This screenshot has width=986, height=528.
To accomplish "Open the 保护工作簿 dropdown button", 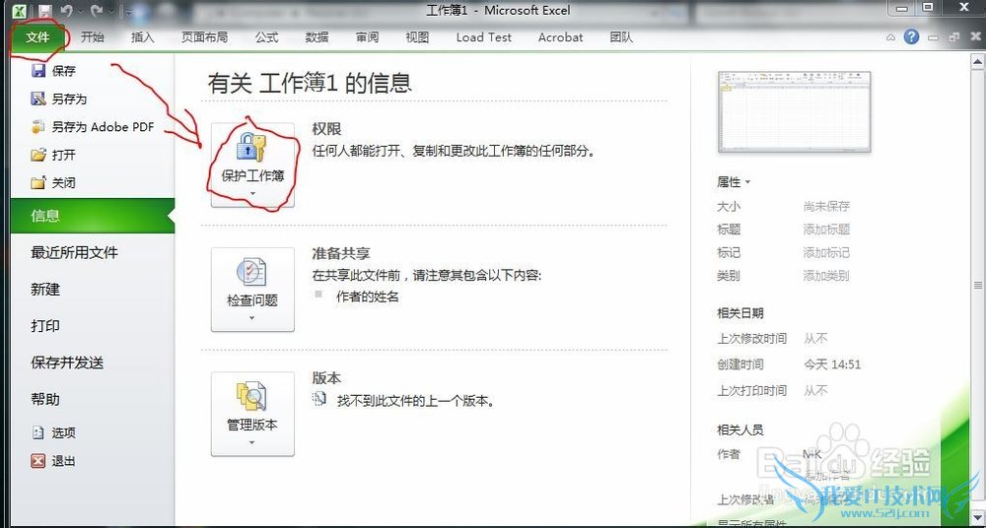I will tap(252, 165).
